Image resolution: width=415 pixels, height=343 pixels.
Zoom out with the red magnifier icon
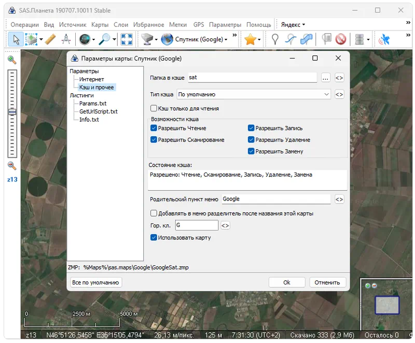coord(11,166)
